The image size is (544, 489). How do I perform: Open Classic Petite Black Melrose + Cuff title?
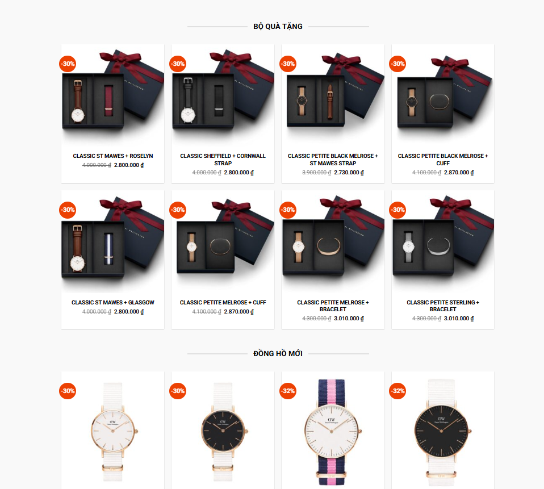[443, 160]
